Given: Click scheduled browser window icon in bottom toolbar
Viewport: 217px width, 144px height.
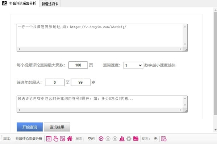Looking at the screenshot, I should [49, 139].
